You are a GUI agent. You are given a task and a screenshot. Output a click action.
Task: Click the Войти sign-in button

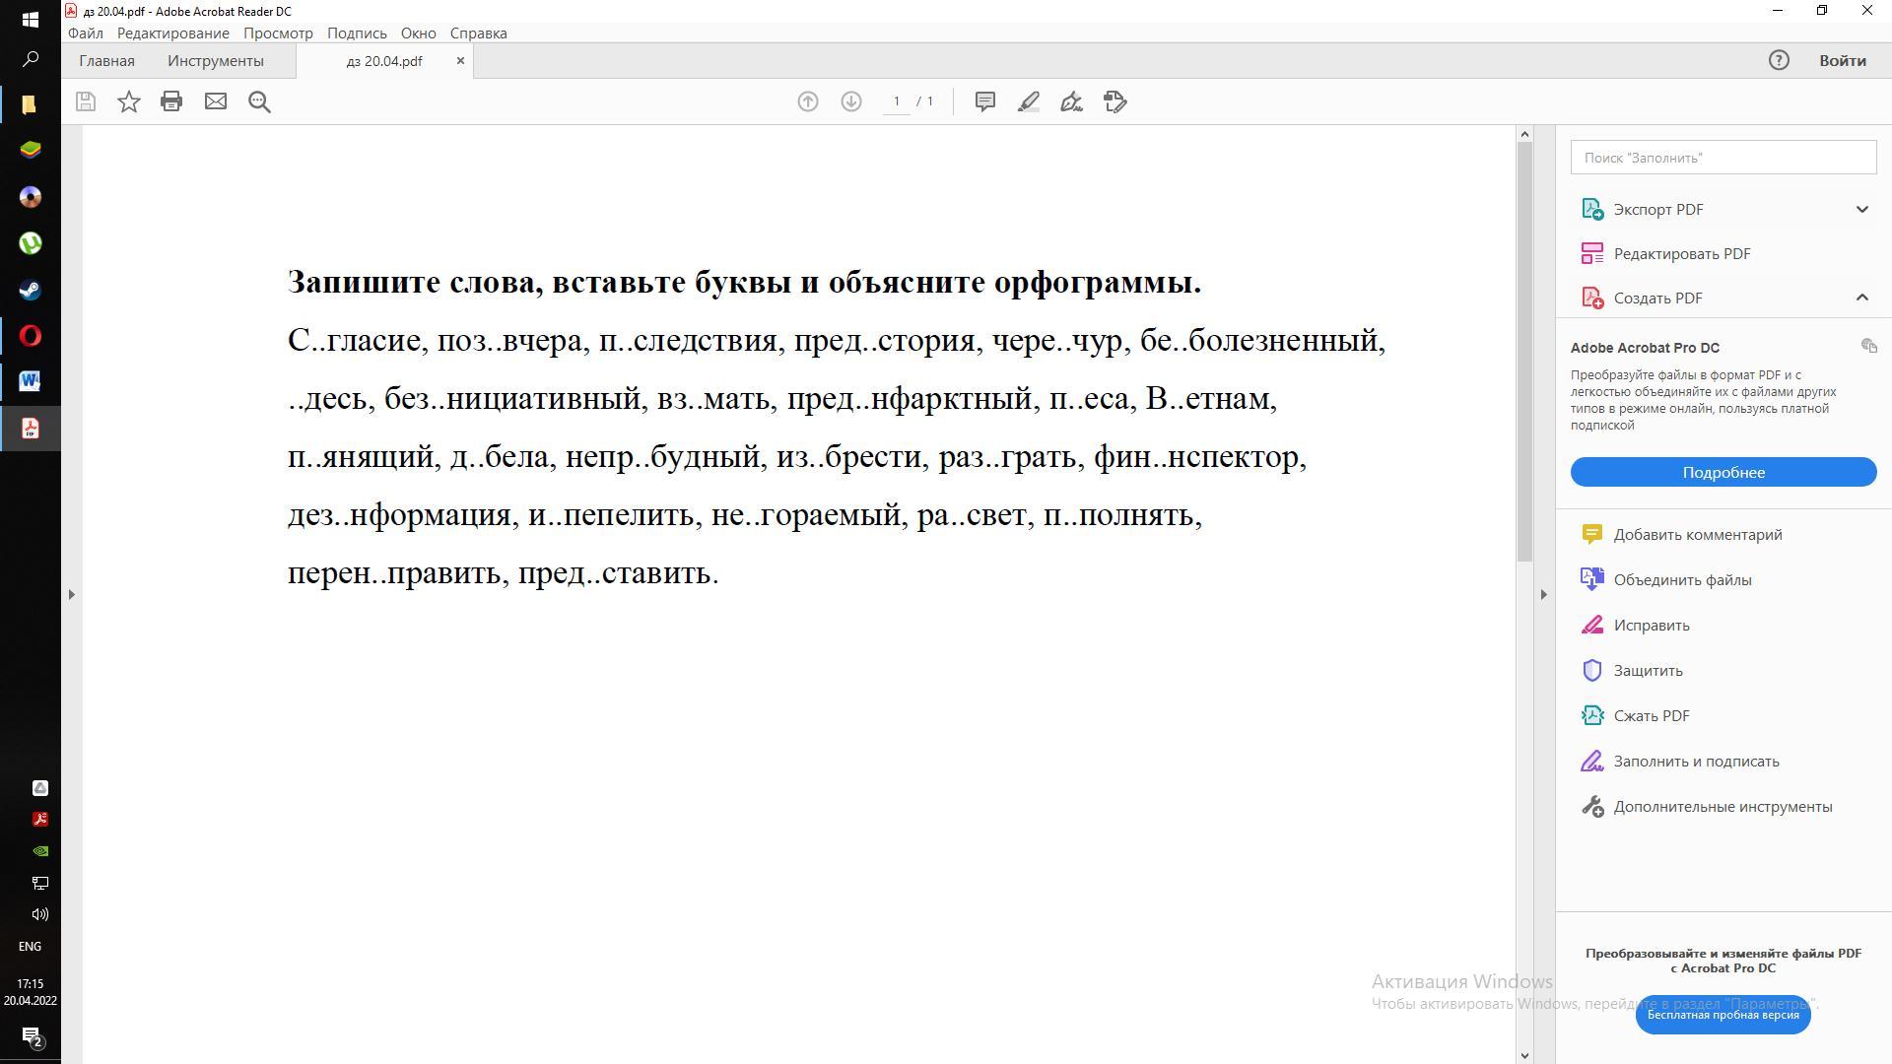click(x=1842, y=60)
